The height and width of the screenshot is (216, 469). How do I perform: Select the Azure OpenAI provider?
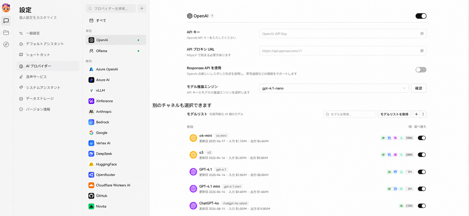click(x=116, y=69)
